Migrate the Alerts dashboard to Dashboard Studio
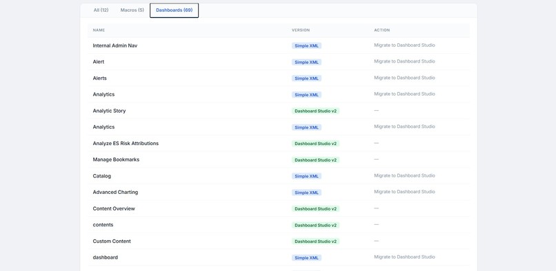This screenshot has height=271, width=556. [404, 78]
